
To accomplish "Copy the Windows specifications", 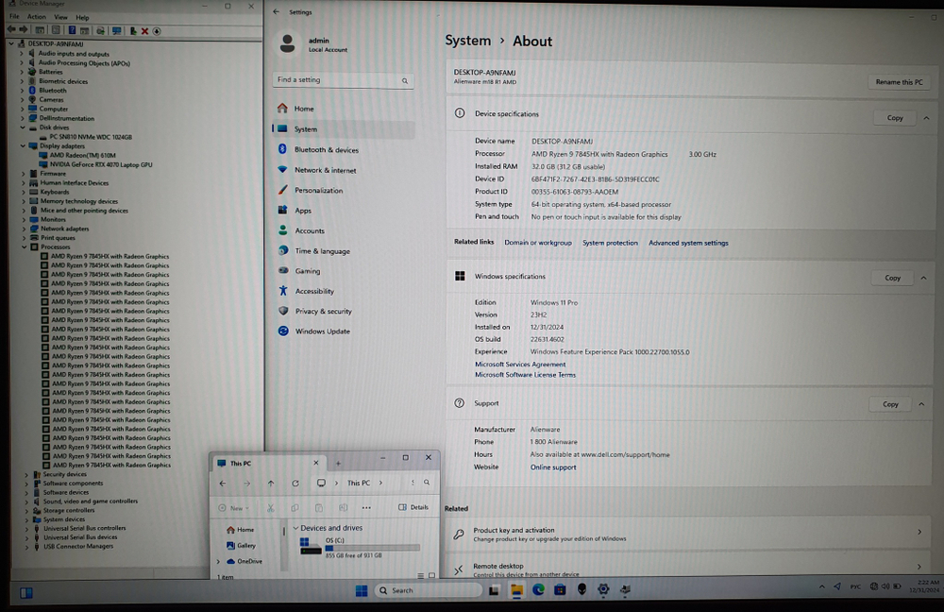I will [x=892, y=278].
